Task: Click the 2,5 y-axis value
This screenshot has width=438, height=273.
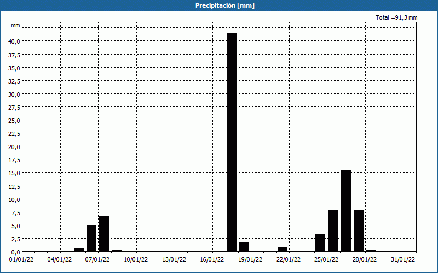Action: [15, 239]
